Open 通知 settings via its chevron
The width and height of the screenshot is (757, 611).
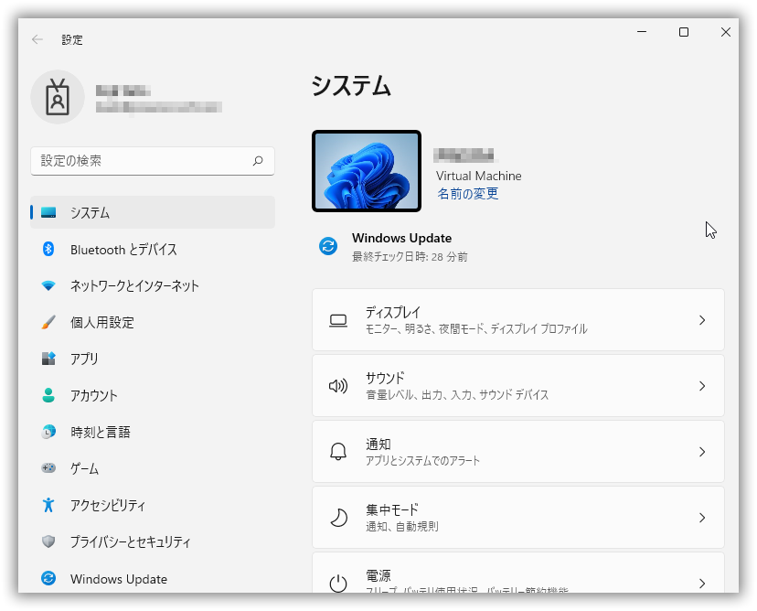point(702,452)
